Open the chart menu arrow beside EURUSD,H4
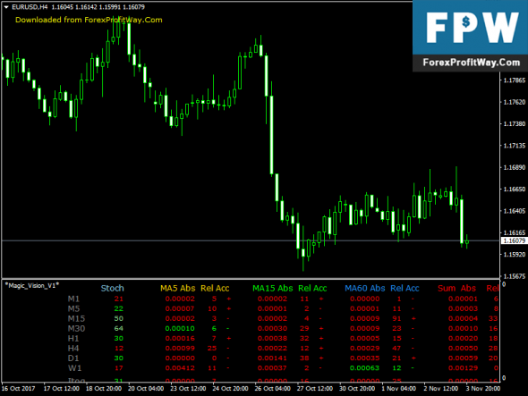Viewport: 528px width, 396px height. pyautogui.click(x=6, y=7)
